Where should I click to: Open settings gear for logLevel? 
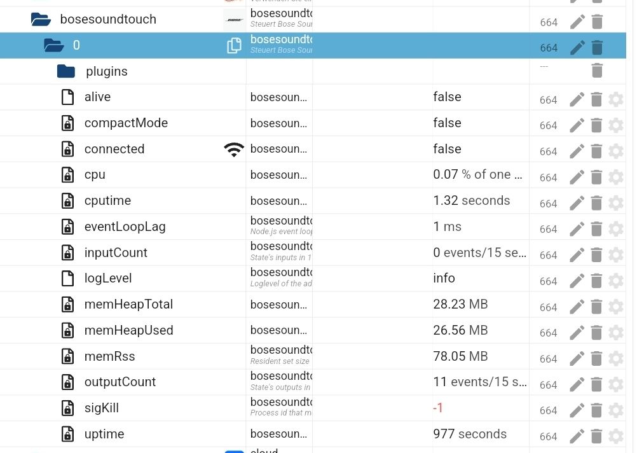tap(616, 281)
